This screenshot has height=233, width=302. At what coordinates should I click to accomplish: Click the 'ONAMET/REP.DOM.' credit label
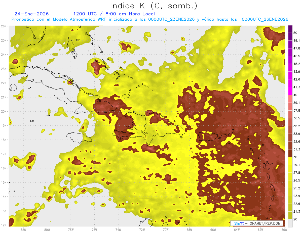(265, 223)
